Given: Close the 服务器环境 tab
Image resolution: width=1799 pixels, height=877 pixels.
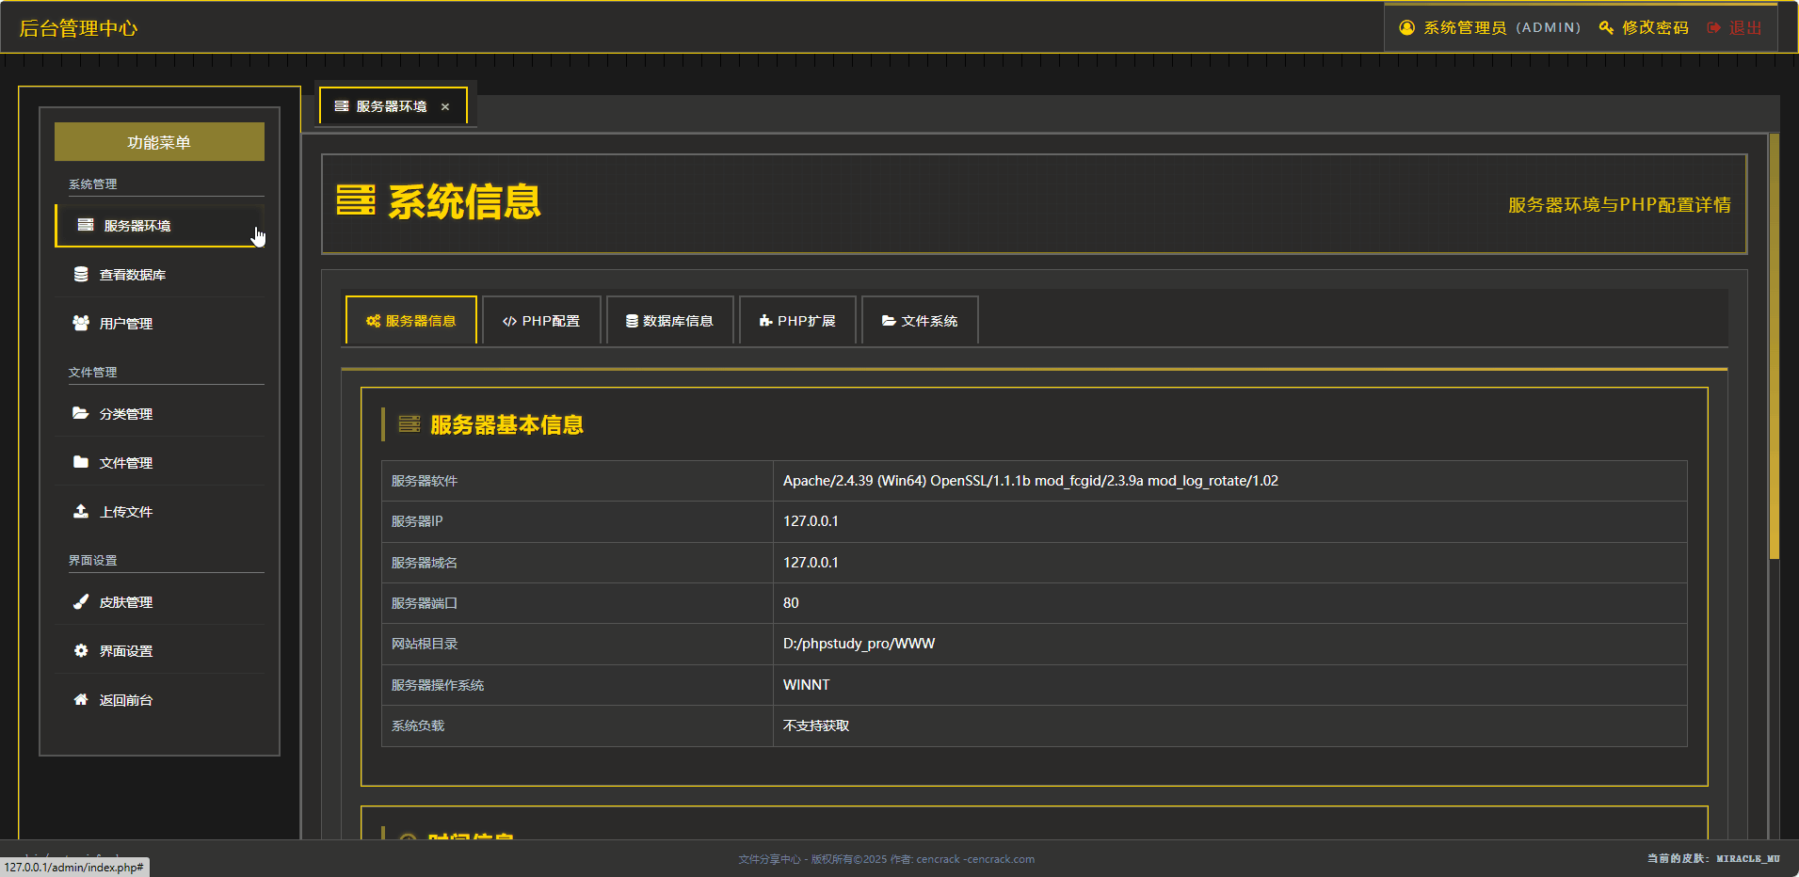Looking at the screenshot, I should [445, 107].
